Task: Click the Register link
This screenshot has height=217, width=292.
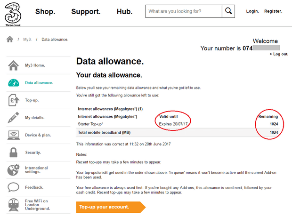Action: pos(273,11)
